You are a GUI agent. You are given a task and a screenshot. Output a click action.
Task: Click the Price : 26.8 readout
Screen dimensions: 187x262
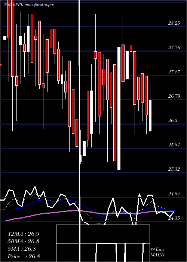click(x=24, y=256)
